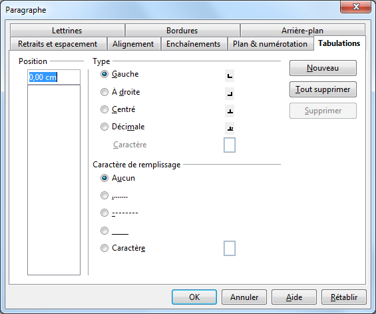
Task: Click the Rétablir button
Action: click(x=344, y=297)
